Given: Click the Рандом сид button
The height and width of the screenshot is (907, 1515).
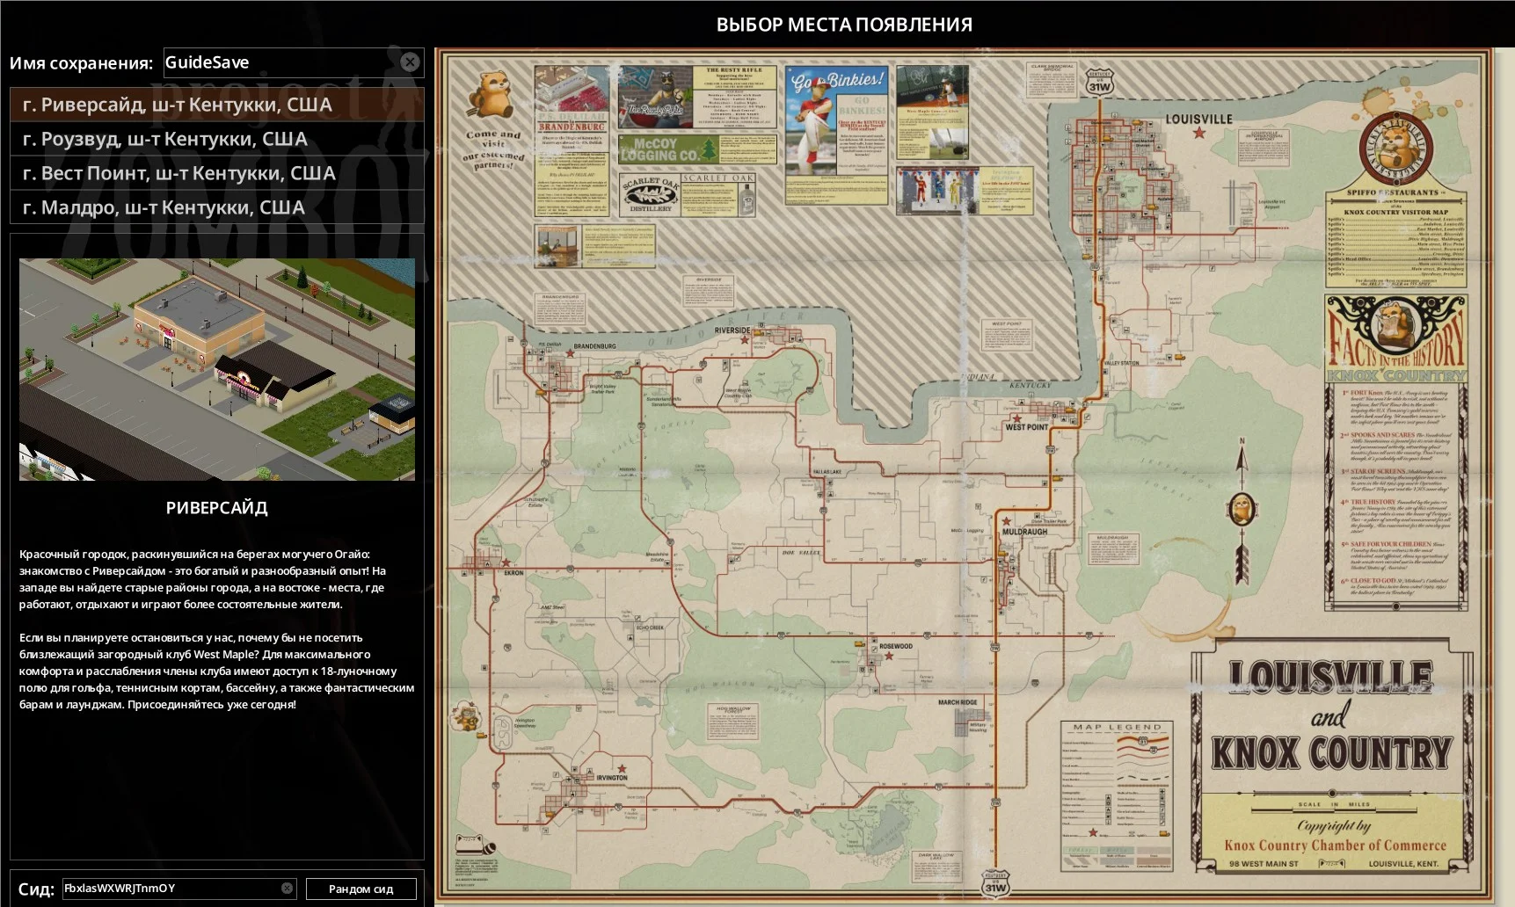Looking at the screenshot, I should coord(361,889).
